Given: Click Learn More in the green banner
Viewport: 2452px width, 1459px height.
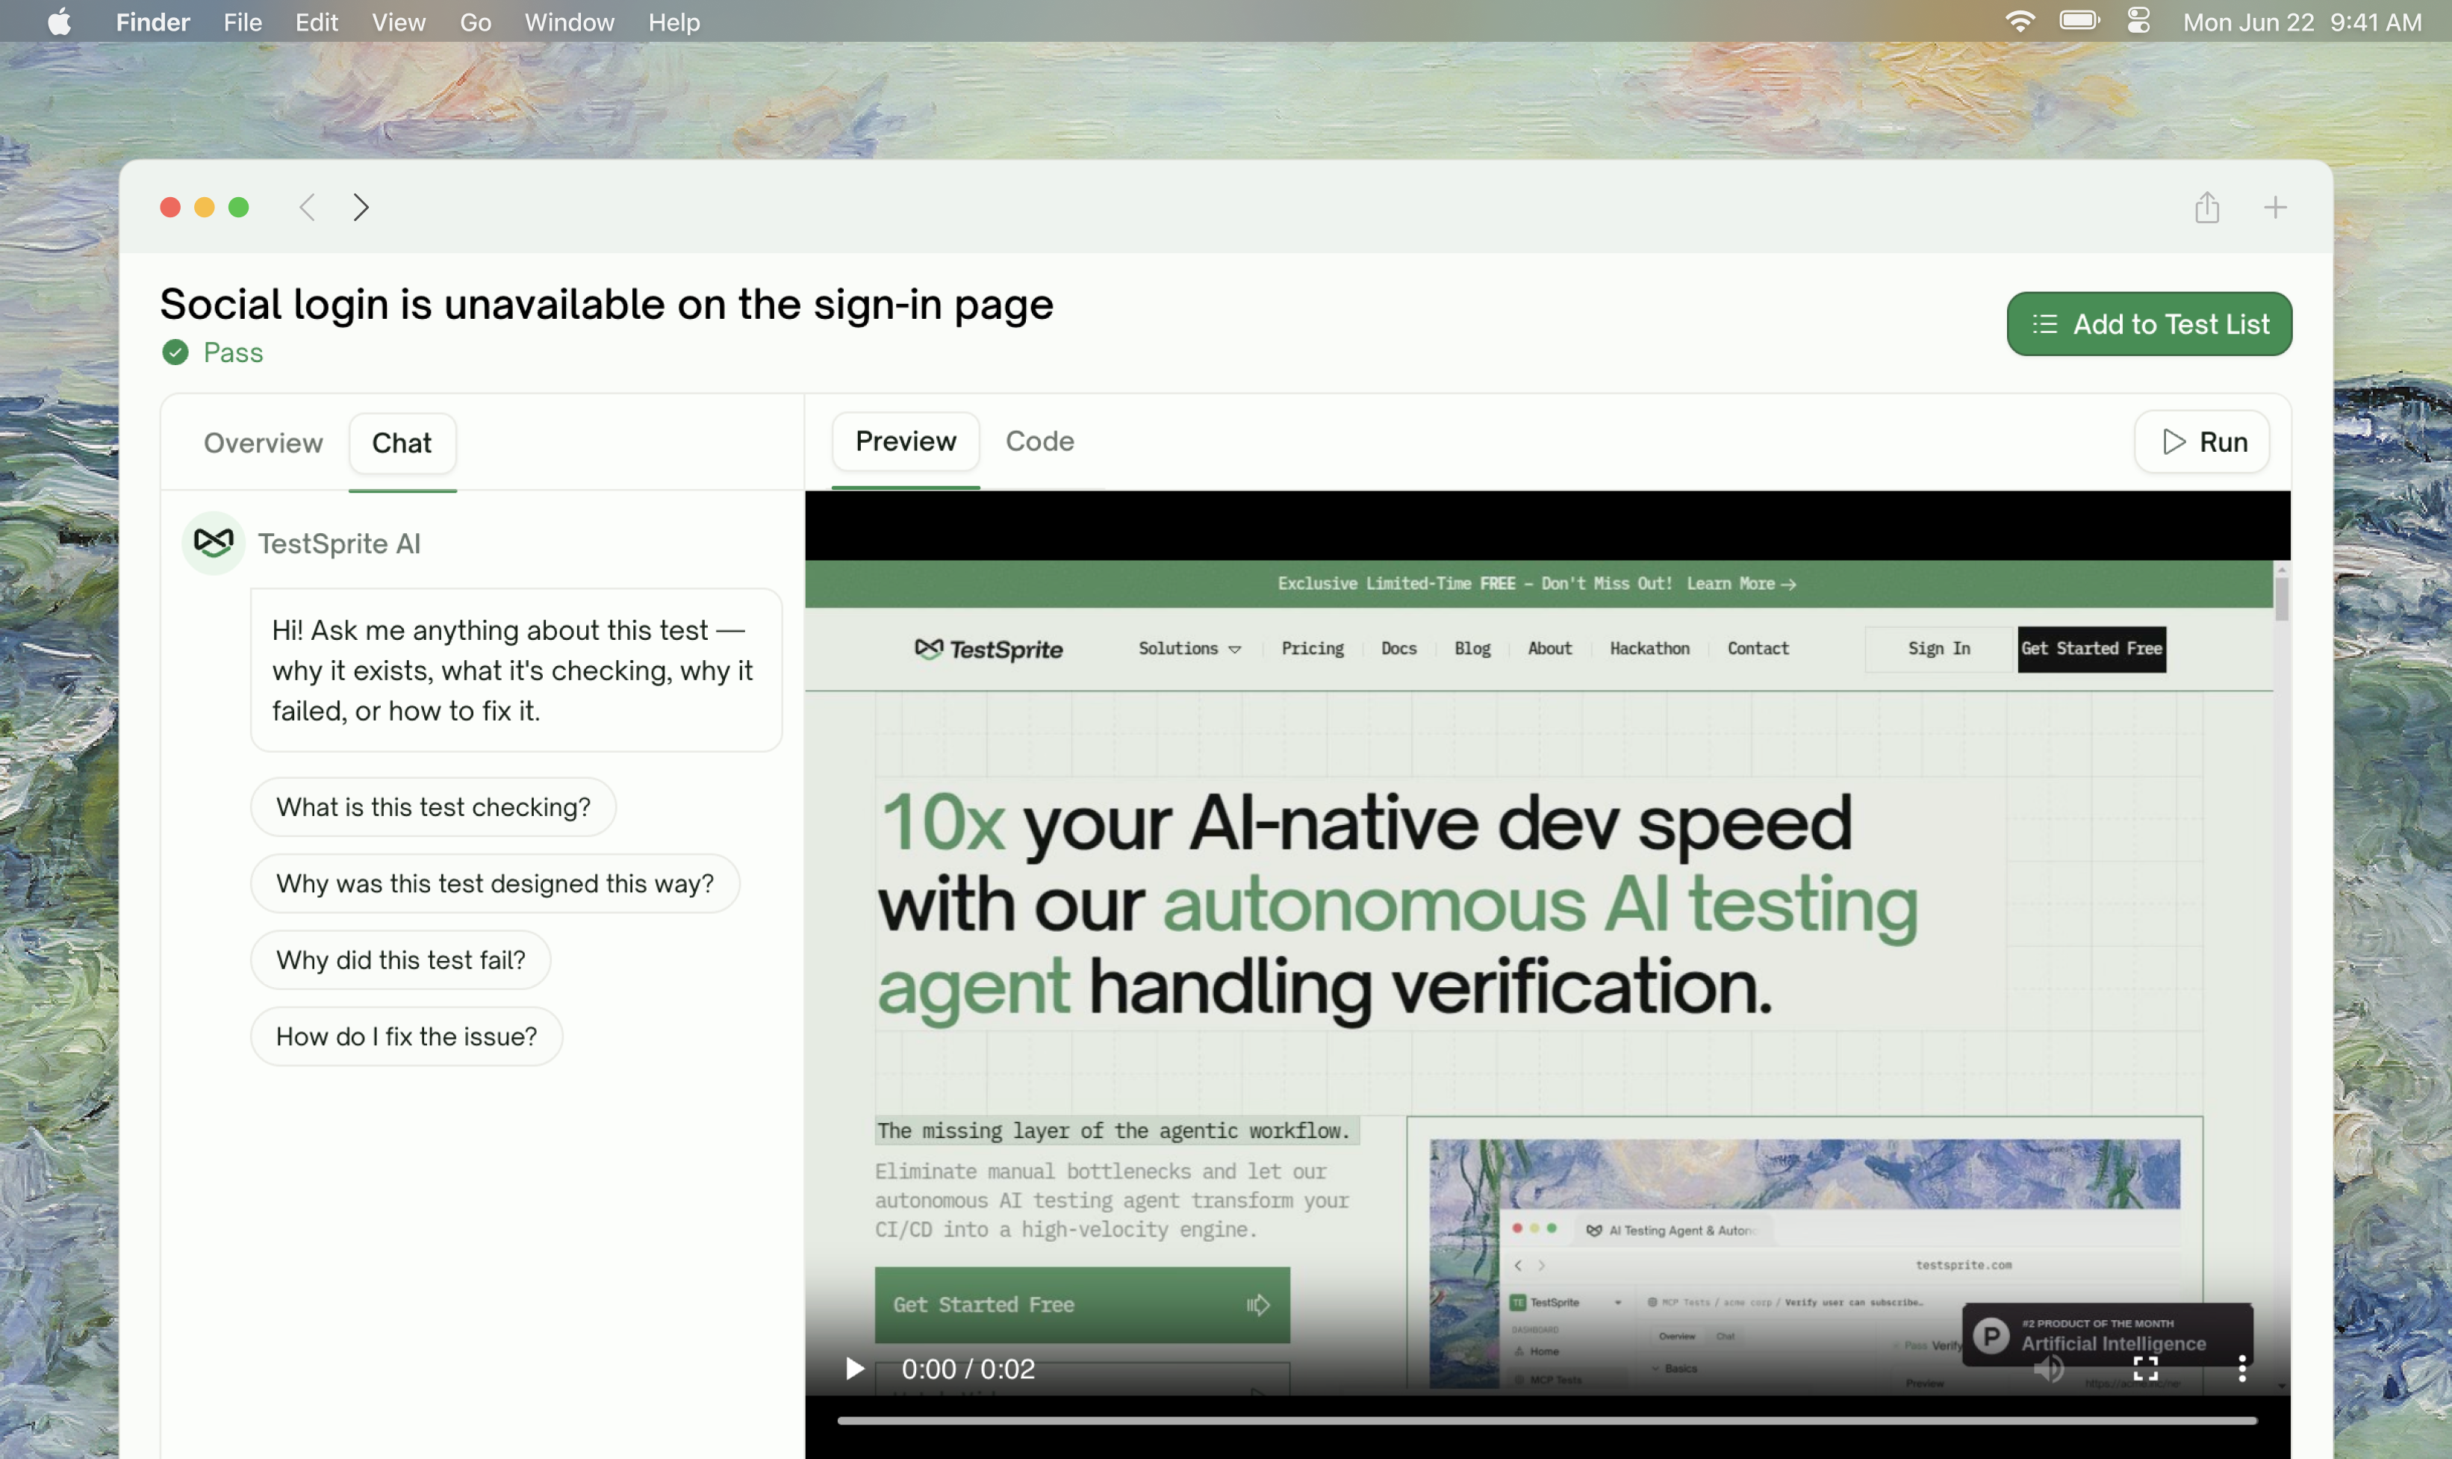Looking at the screenshot, I should tap(1741, 584).
